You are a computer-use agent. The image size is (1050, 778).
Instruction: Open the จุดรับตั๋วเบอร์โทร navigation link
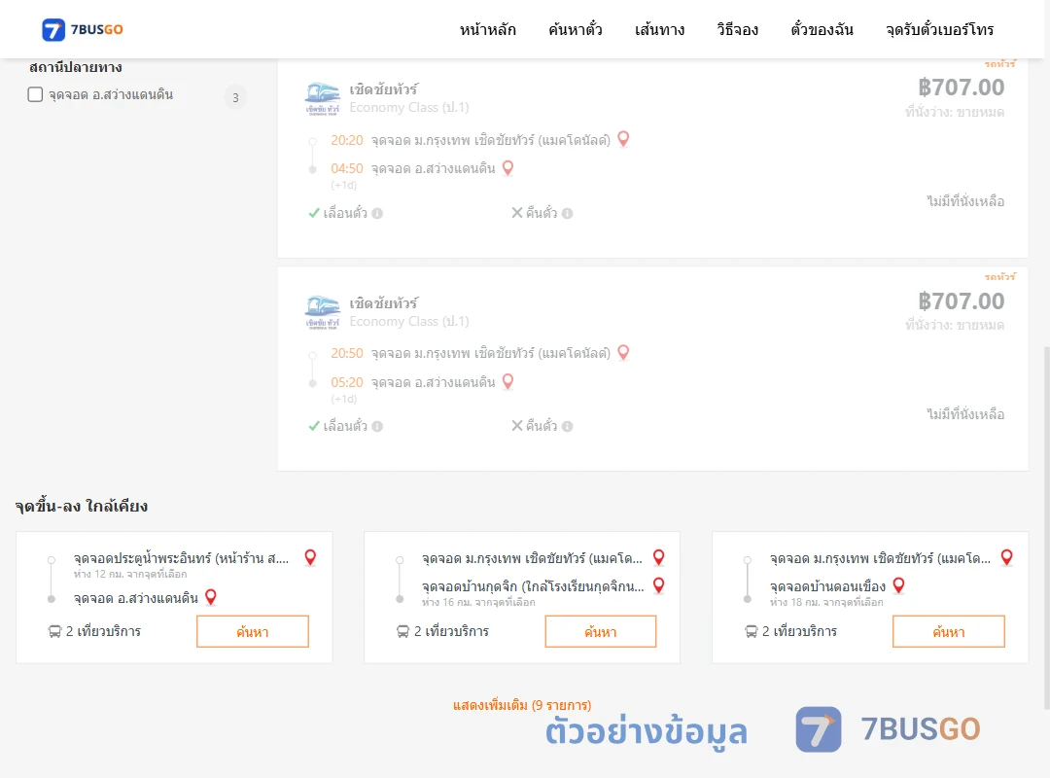pos(939,29)
